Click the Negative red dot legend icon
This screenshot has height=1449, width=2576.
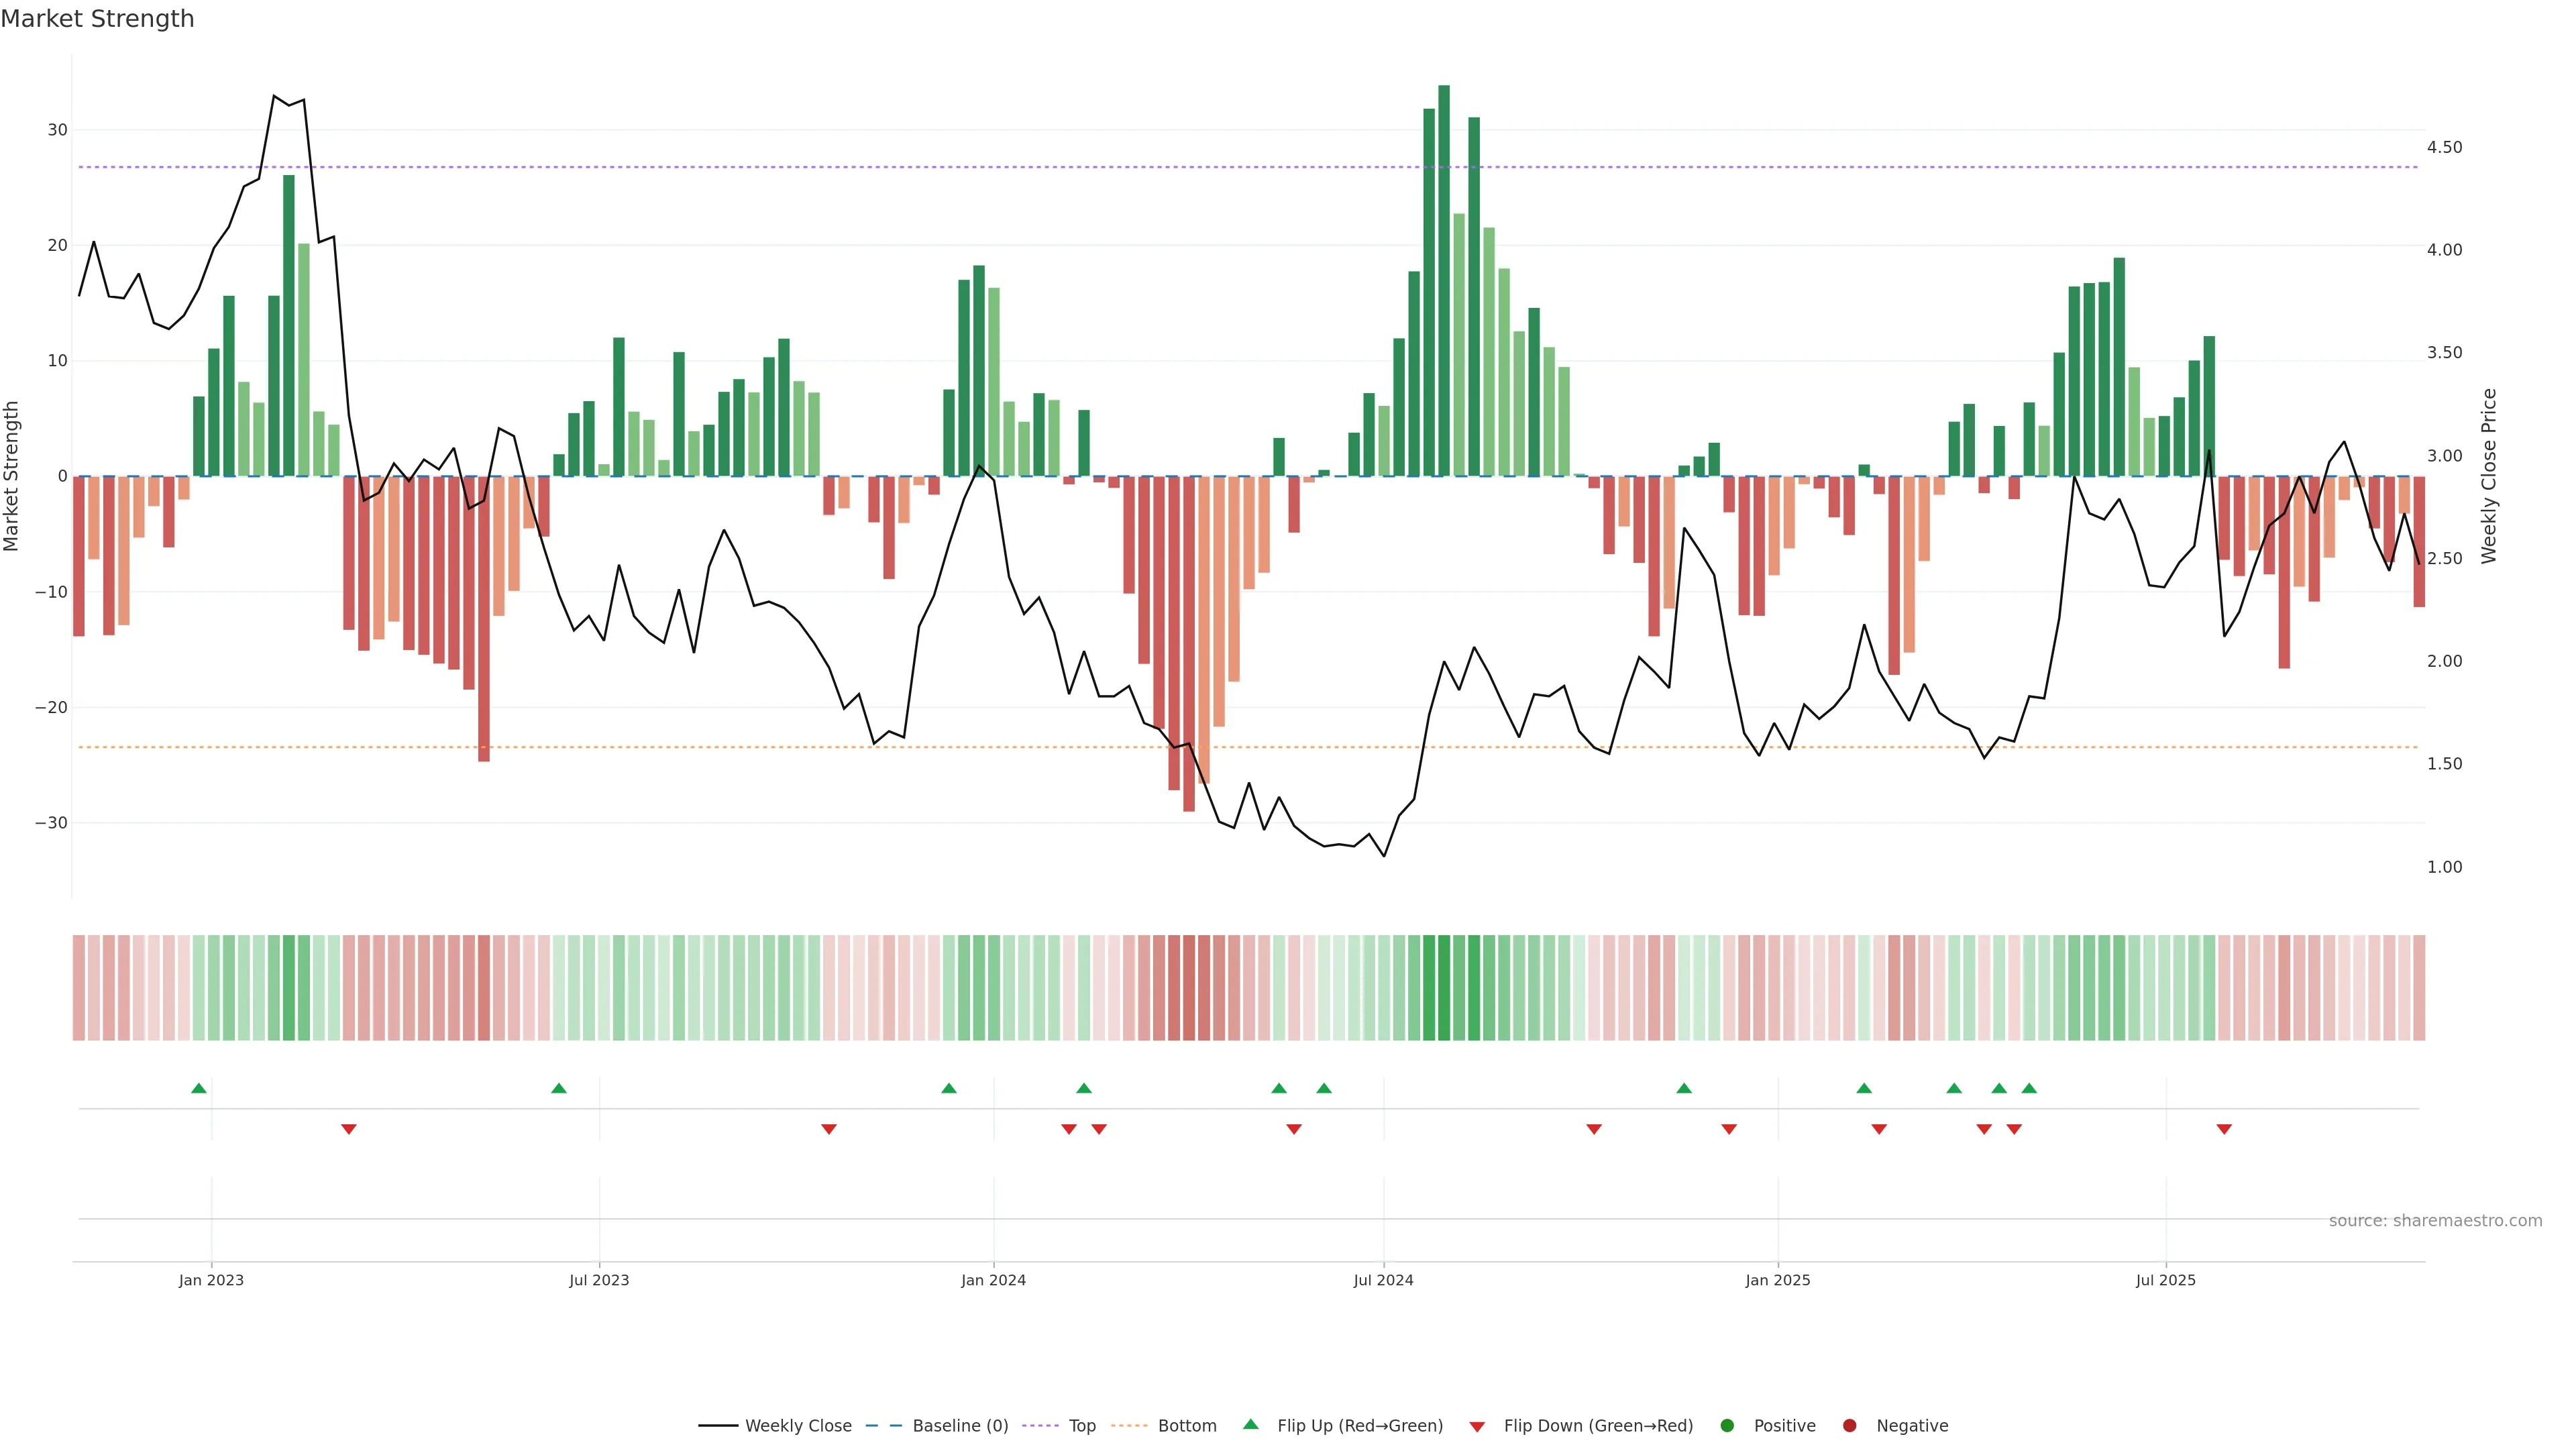1849,1426
